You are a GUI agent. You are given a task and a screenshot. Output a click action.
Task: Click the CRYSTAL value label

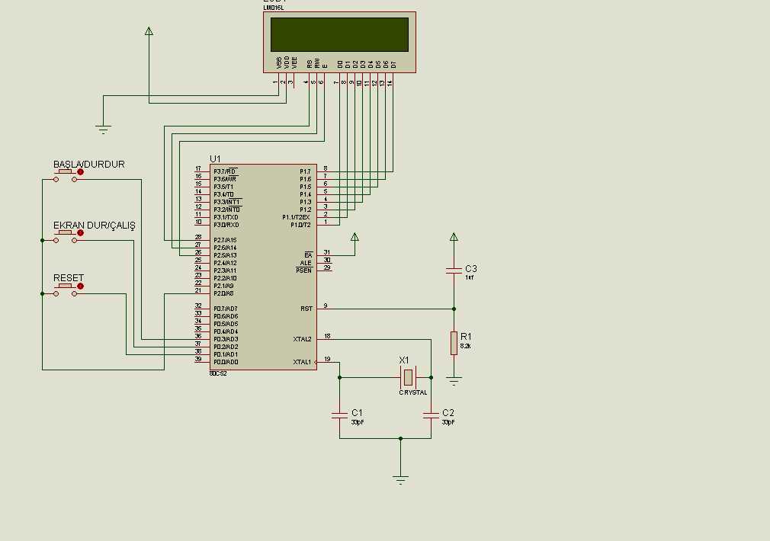click(x=413, y=392)
